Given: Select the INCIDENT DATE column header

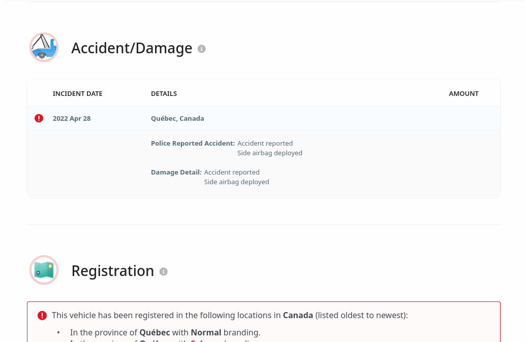Looking at the screenshot, I should click(77, 94).
